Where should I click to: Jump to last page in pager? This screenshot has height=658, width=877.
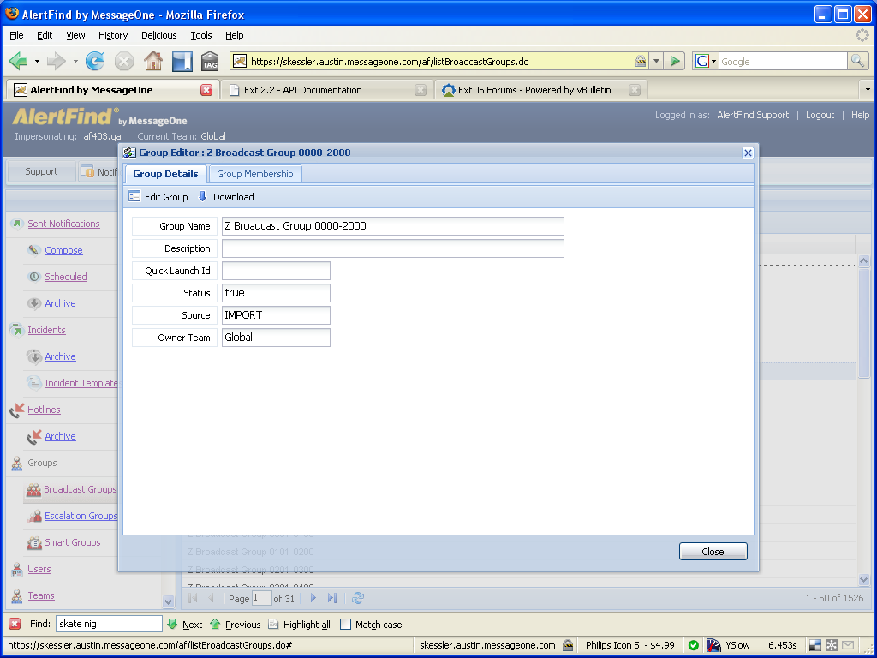(332, 598)
